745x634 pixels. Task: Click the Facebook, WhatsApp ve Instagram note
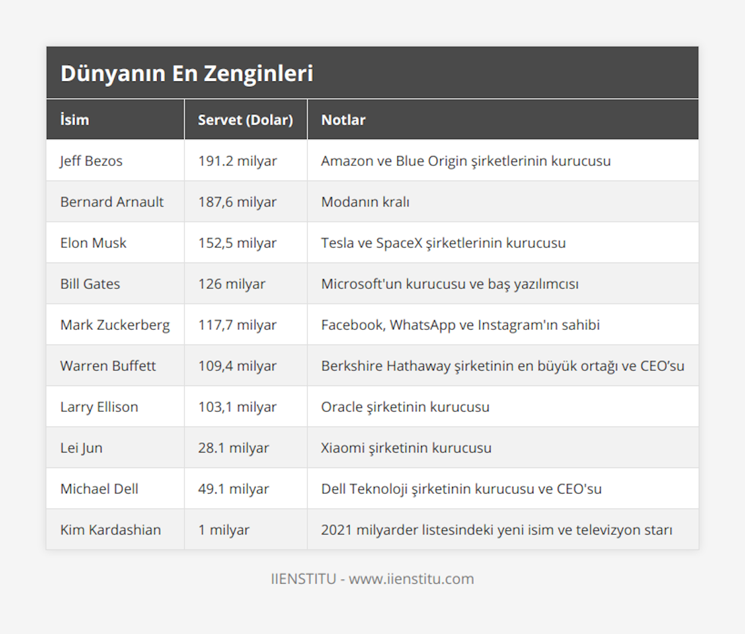[460, 325]
